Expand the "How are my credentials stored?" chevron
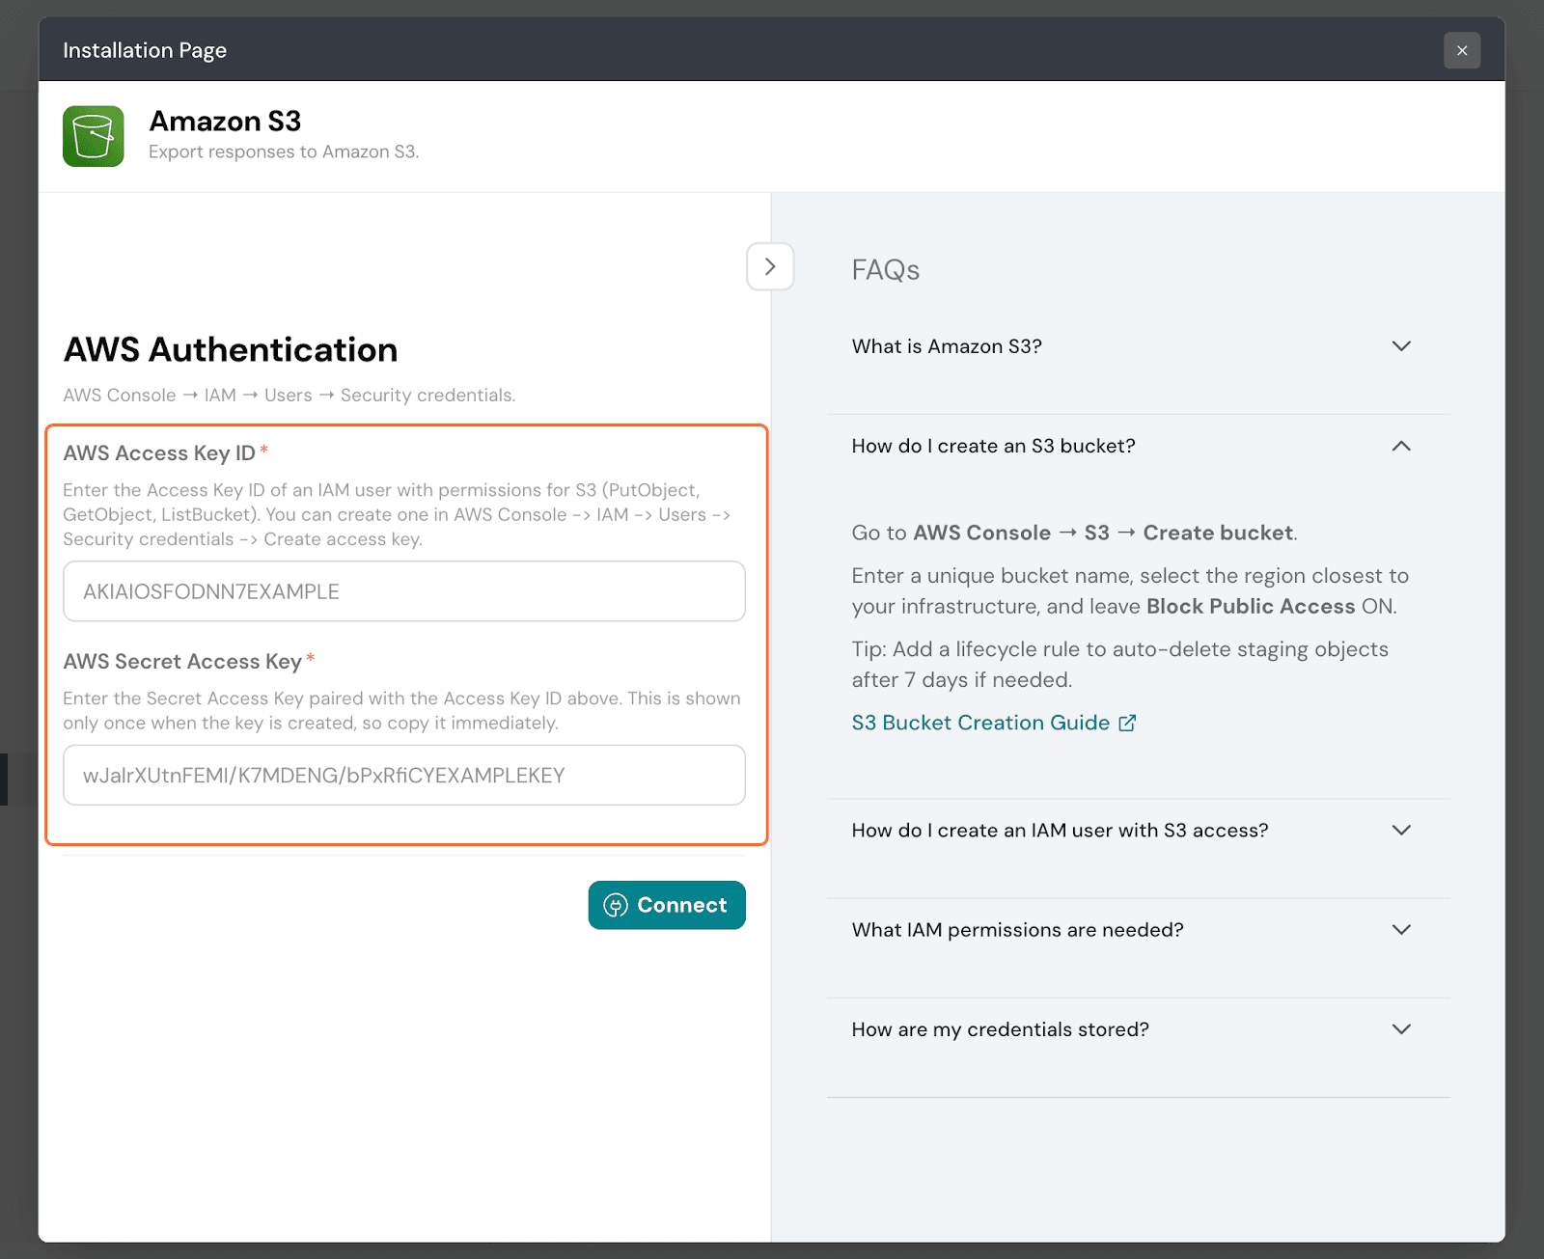 (x=1401, y=1028)
